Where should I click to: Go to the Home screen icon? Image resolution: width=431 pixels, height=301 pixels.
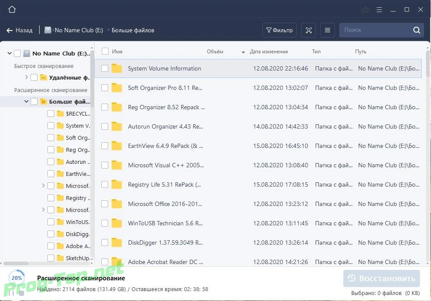click(x=12, y=9)
